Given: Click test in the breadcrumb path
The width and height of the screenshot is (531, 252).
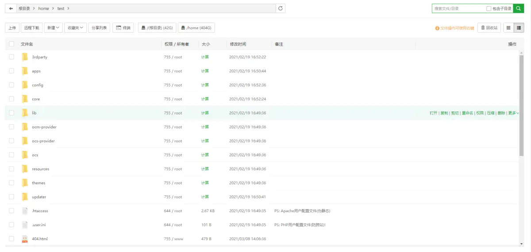Looking at the screenshot, I should pyautogui.click(x=61, y=8).
